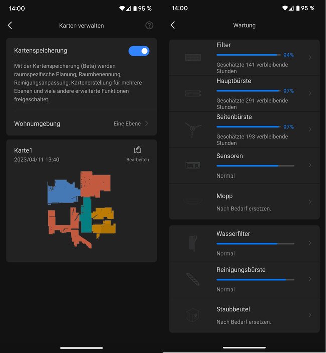Viewport: 326px width, 353px height.
Task: Open the Filter maintenance icon
Action: 193,57
